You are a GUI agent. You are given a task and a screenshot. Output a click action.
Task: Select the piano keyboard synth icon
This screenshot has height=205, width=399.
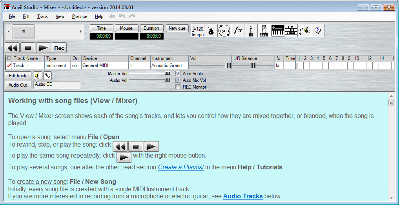(x=277, y=31)
